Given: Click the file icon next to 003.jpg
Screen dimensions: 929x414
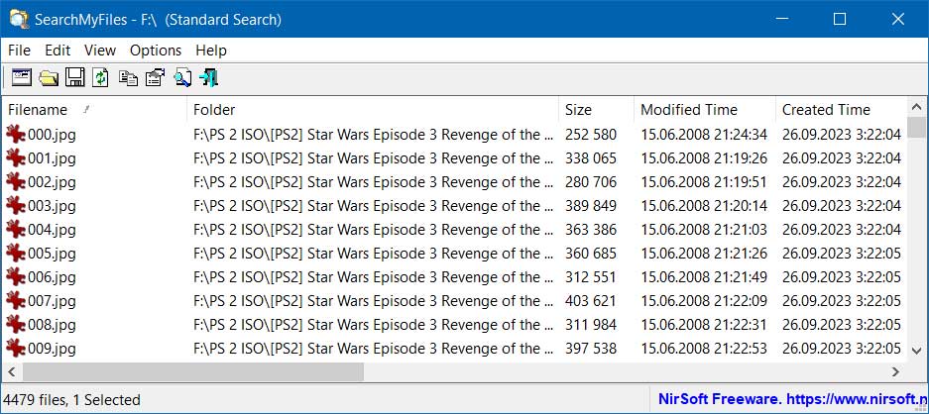Looking at the screenshot, I should (x=16, y=206).
